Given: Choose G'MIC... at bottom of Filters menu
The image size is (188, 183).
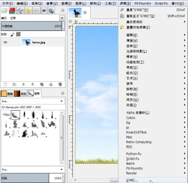Looking at the screenshot, I should (x=153, y=180).
